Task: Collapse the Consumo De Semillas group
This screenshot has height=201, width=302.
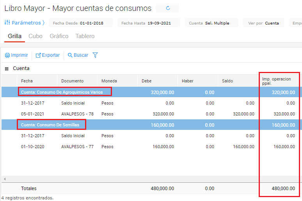Action: point(50,125)
